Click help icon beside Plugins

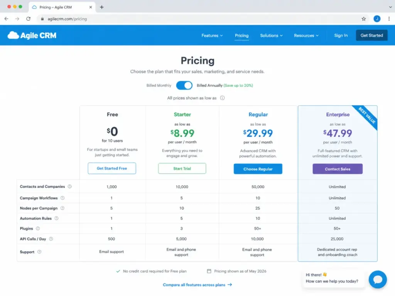coord(38,229)
